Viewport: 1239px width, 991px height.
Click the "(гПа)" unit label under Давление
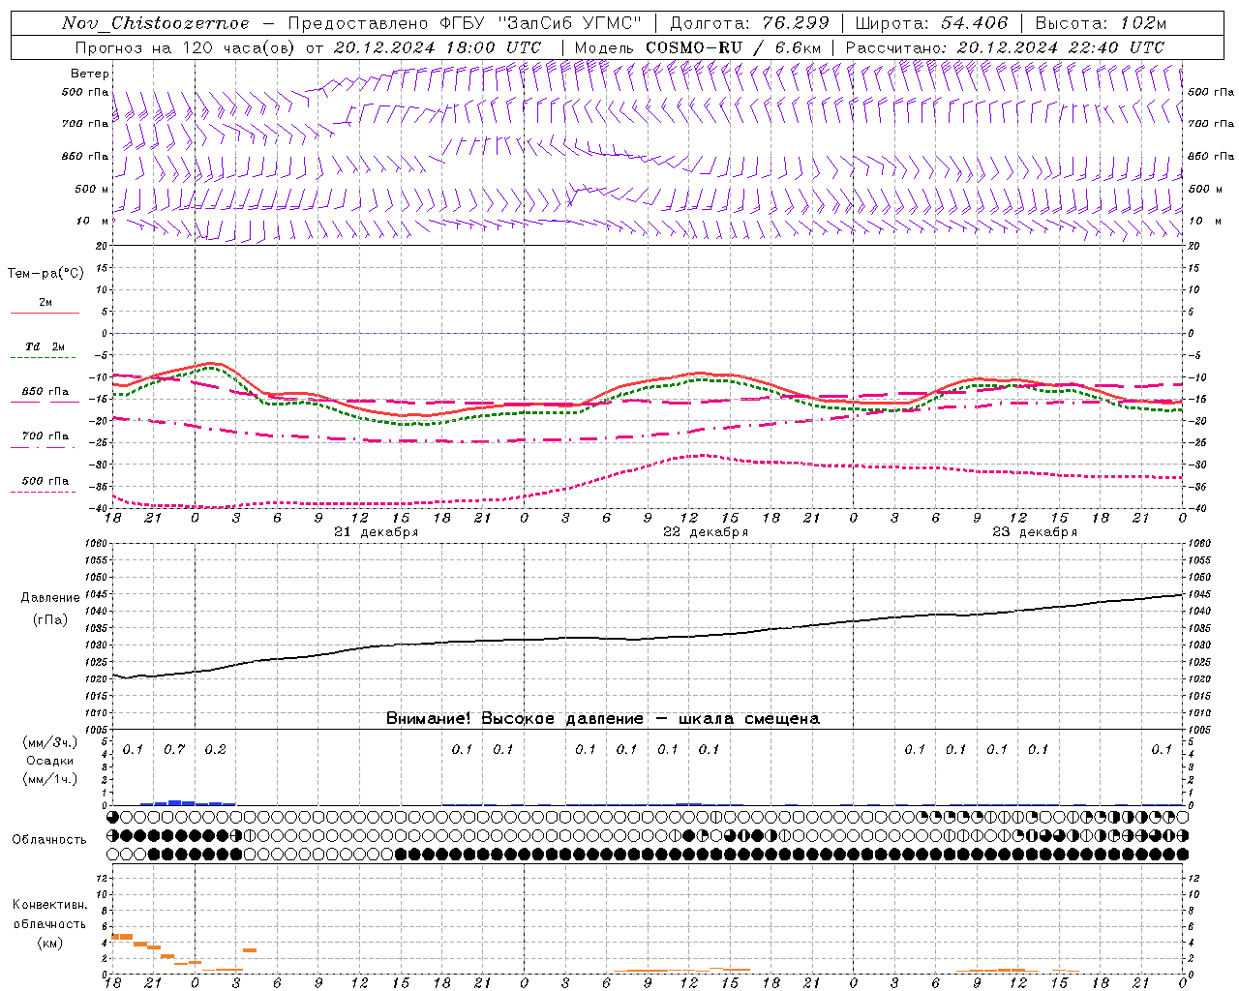point(49,620)
